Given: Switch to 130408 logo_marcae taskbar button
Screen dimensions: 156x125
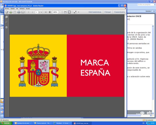Looking at the screenshot, I should [x=82, y=123].
